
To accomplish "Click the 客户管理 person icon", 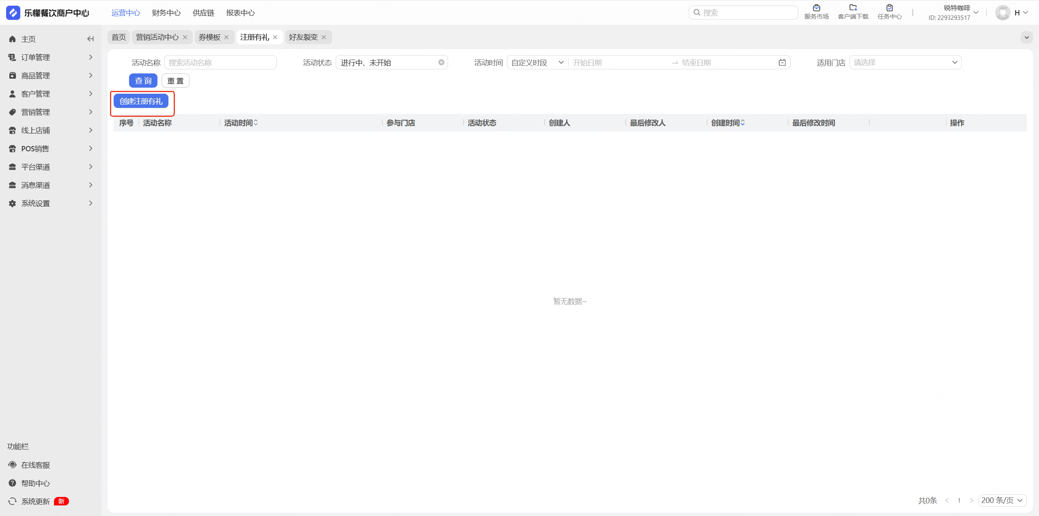I will click(13, 94).
